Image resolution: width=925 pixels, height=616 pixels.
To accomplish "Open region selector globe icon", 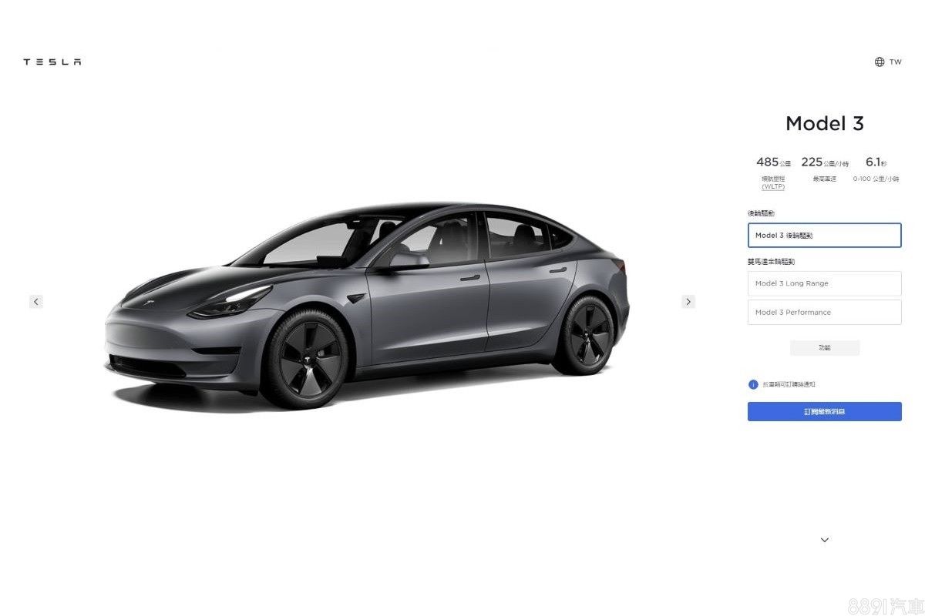I will 880,62.
